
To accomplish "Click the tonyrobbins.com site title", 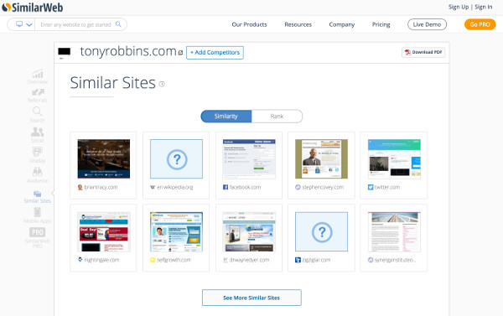I will tap(128, 51).
